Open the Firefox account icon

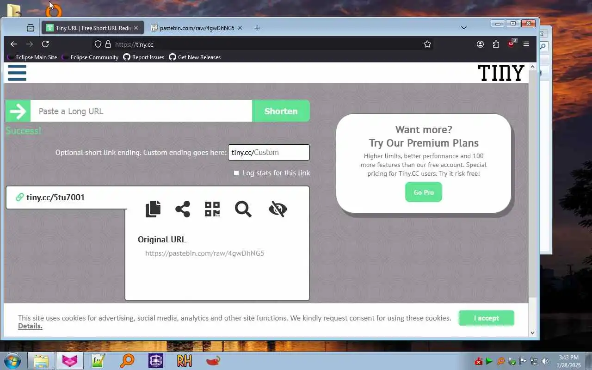[x=480, y=44]
